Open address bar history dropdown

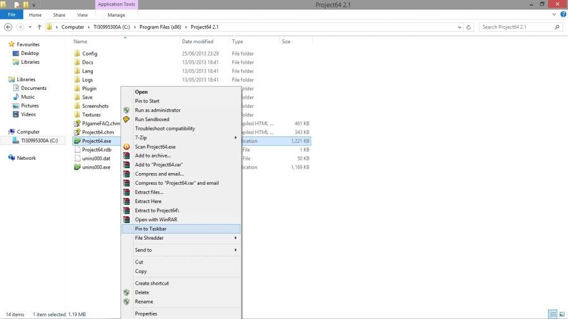click(459, 27)
